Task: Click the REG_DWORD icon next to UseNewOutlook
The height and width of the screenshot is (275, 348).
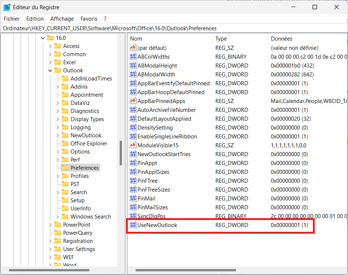Action: (133, 225)
